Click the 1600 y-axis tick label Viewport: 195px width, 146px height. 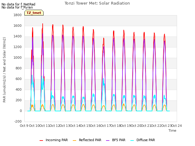(x=18, y=26)
